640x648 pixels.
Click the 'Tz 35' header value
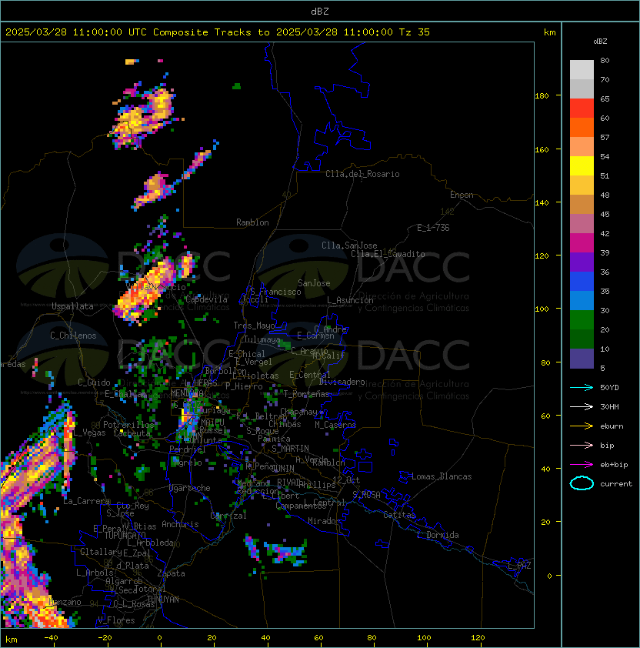pyautogui.click(x=415, y=32)
